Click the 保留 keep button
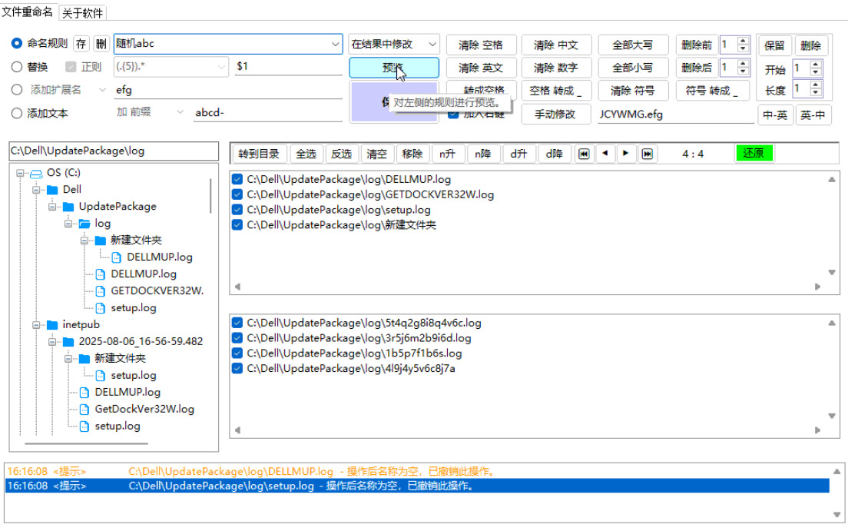Viewport: 848px width, 531px height. [774, 45]
